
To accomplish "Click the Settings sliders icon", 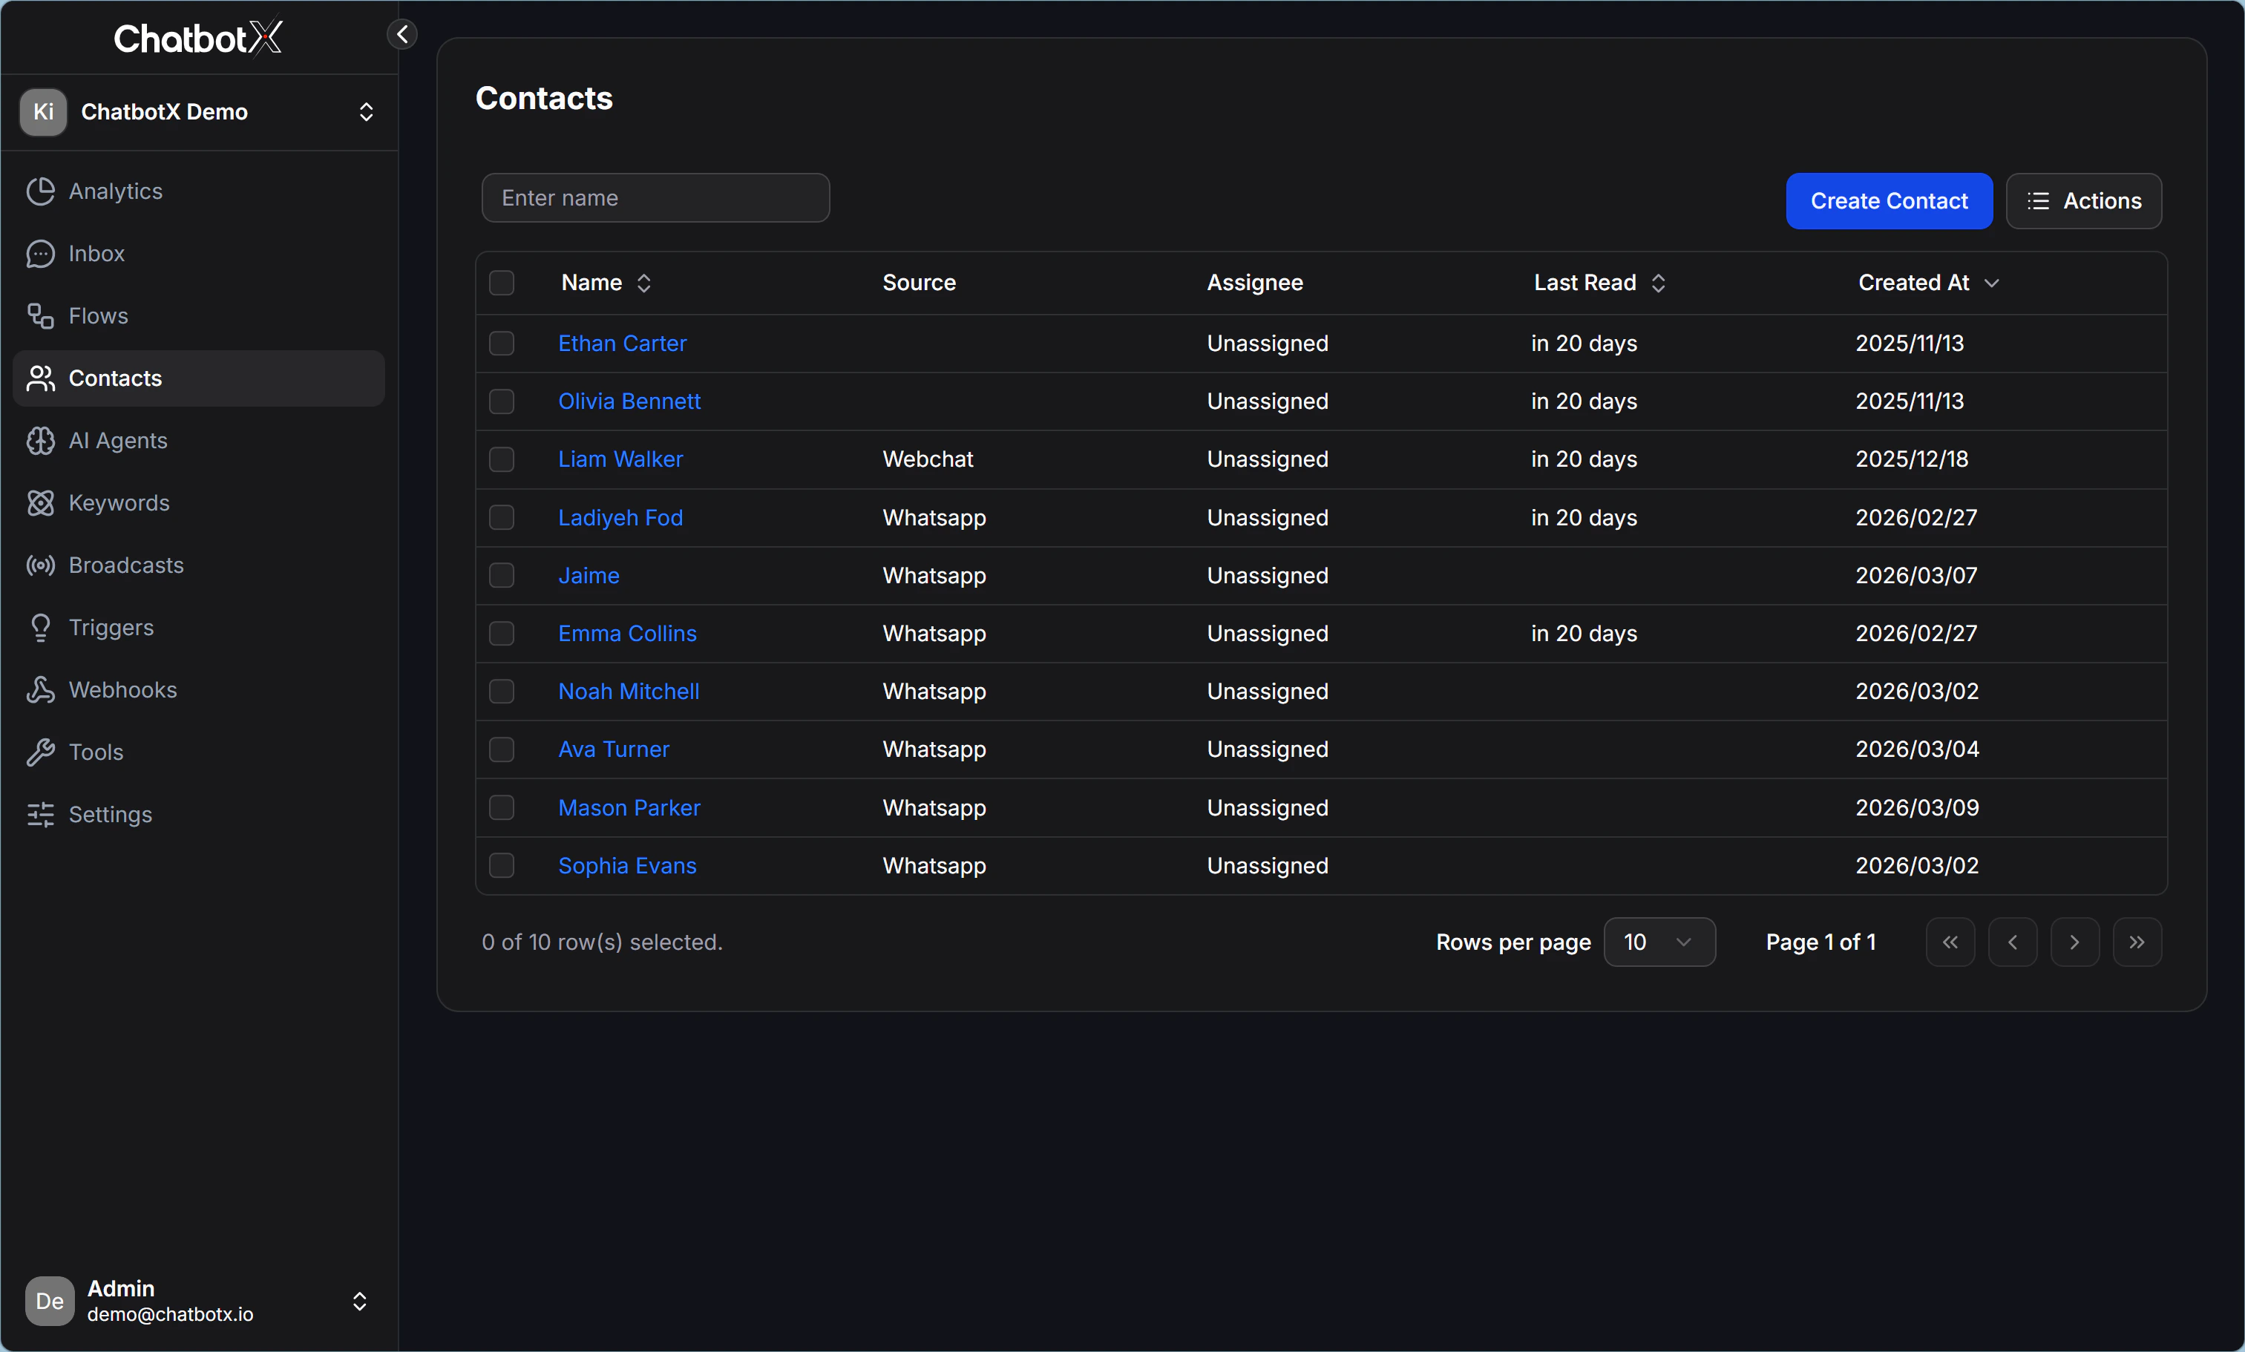I will click(x=40, y=816).
